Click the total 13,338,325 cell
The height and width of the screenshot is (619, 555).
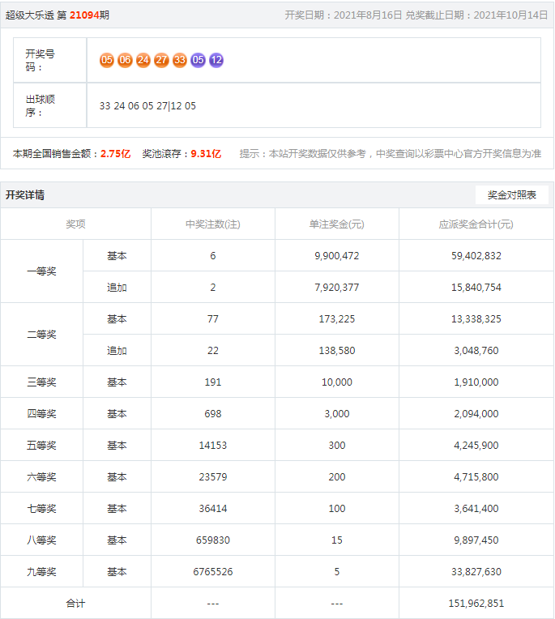point(476,319)
